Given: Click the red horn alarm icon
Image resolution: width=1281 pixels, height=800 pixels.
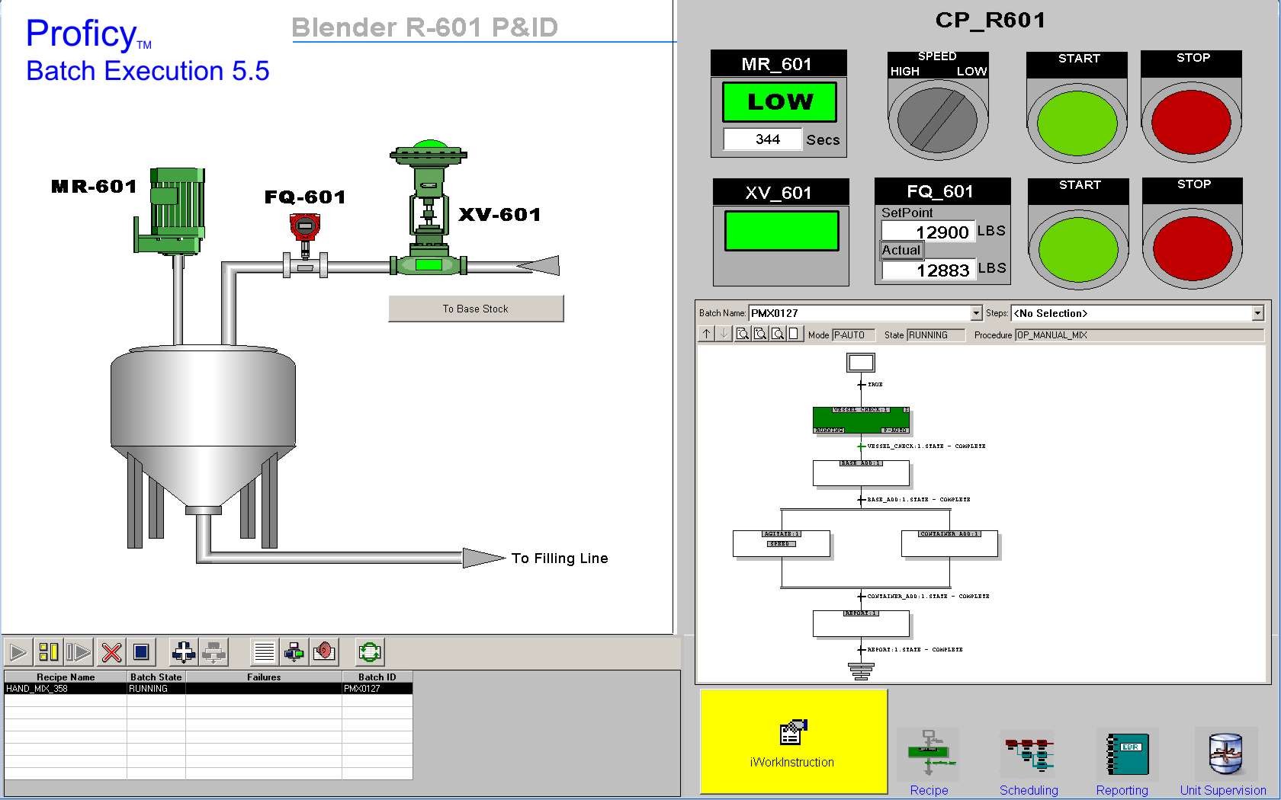Looking at the screenshot, I should click(325, 652).
